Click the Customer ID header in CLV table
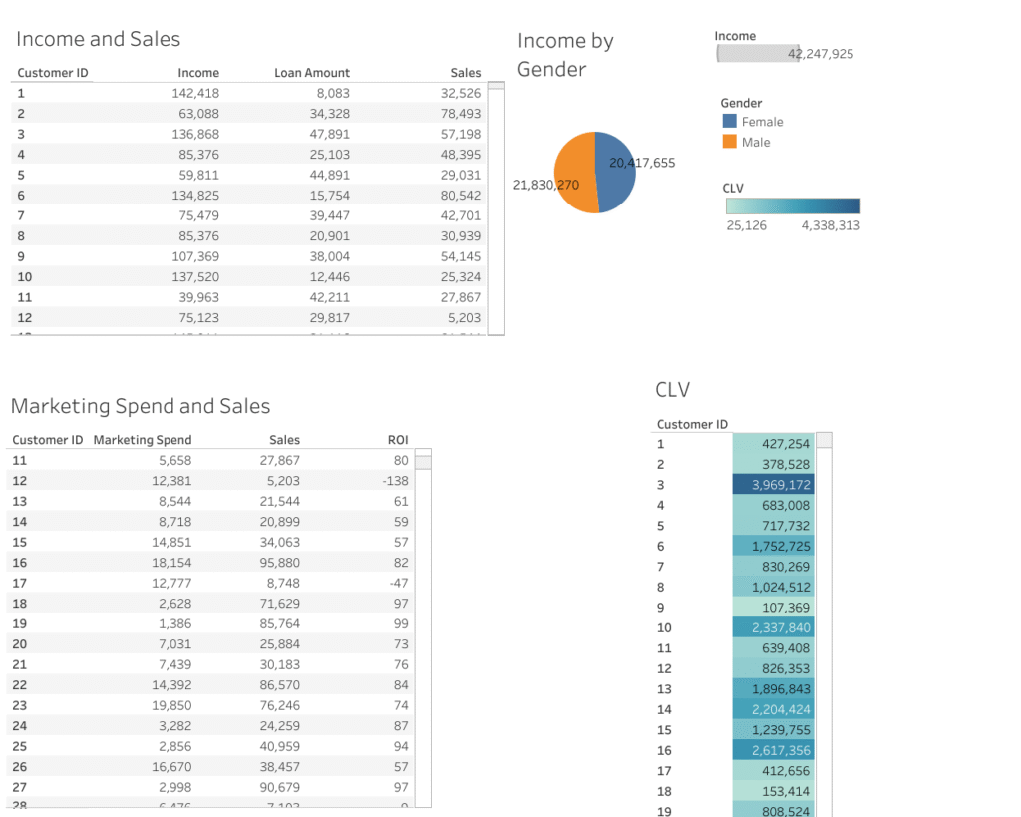The image size is (1021, 817). 692,424
